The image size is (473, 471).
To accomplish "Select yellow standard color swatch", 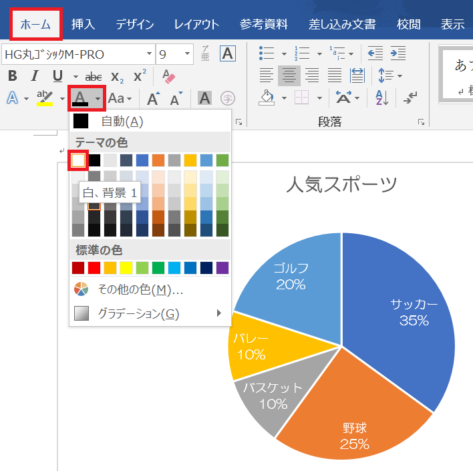I will coord(126,268).
